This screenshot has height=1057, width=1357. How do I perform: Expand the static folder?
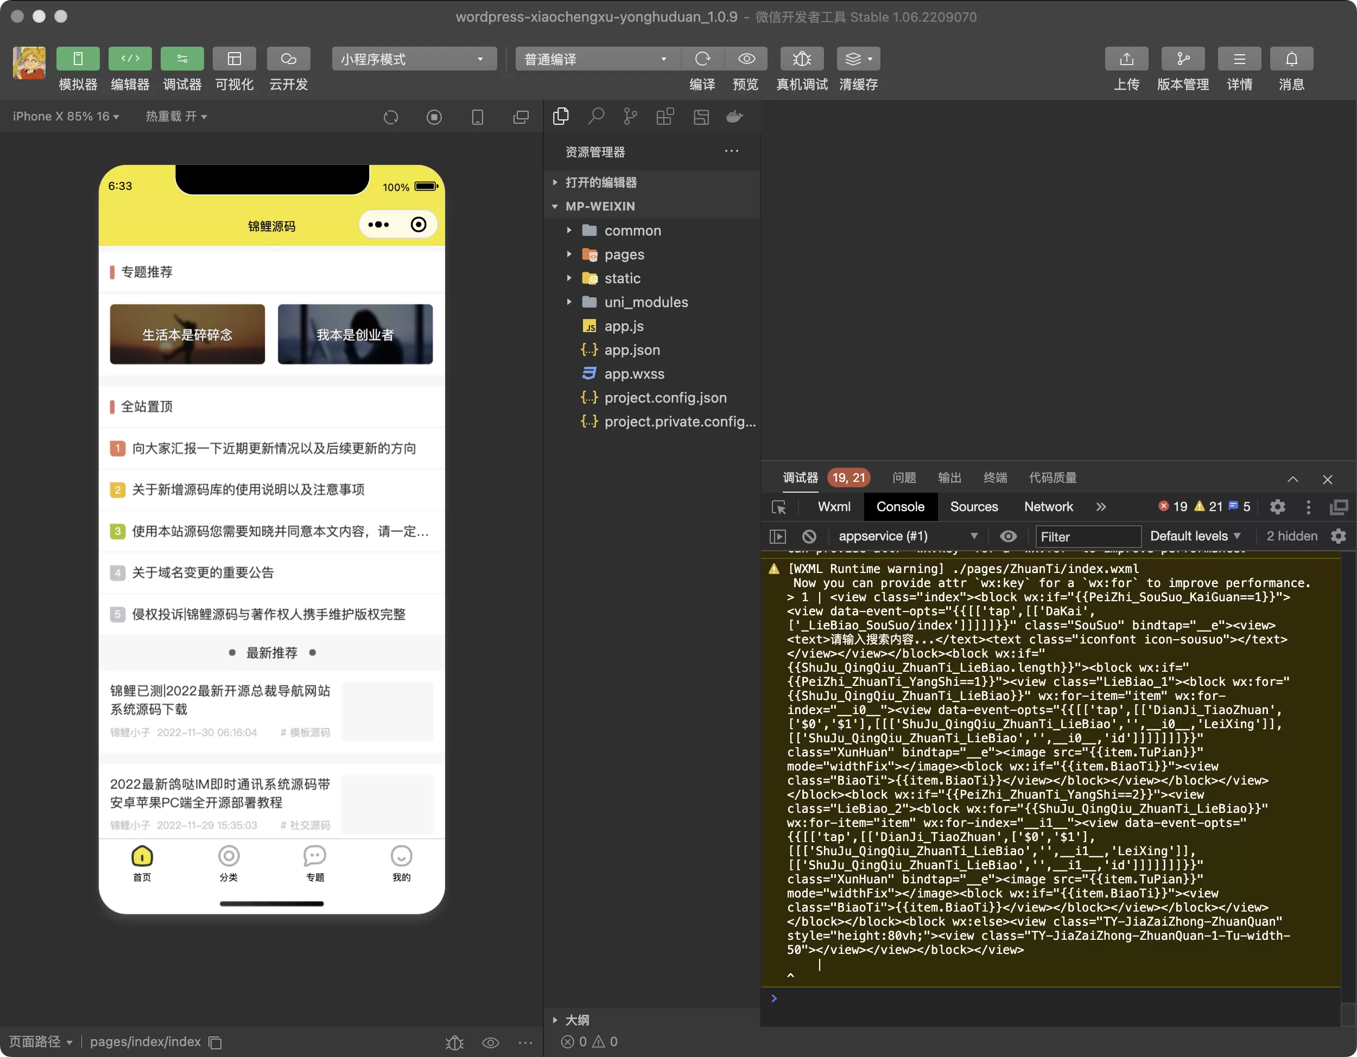652,278
